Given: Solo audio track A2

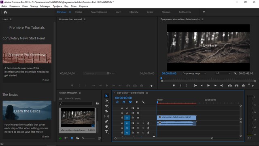Looking at the screenshot, I should point(143,128).
